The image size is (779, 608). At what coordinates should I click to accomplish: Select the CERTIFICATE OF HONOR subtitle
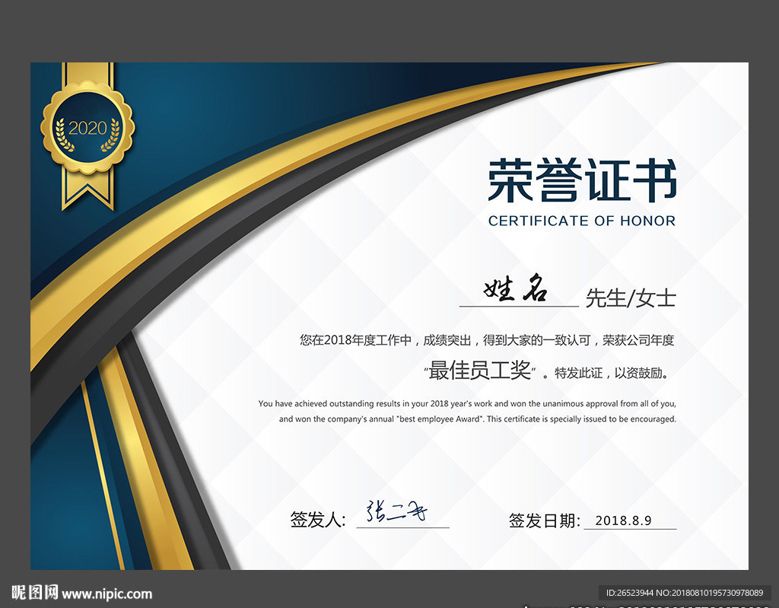tap(582, 221)
